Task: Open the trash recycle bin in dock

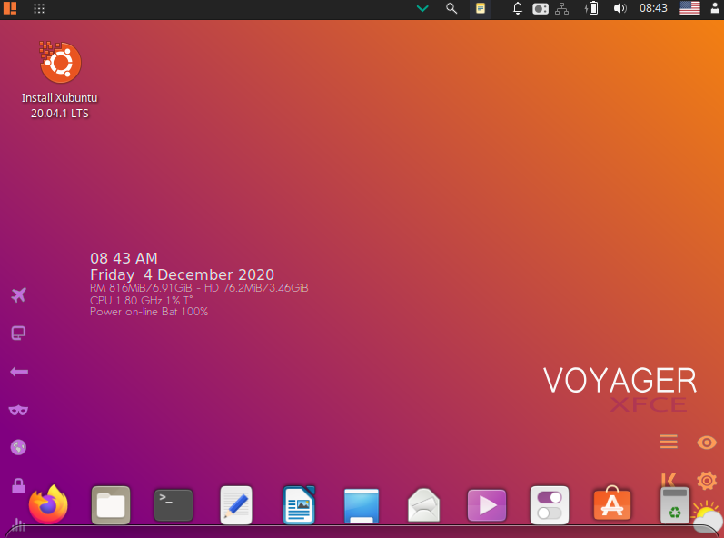Action: pyautogui.click(x=675, y=505)
